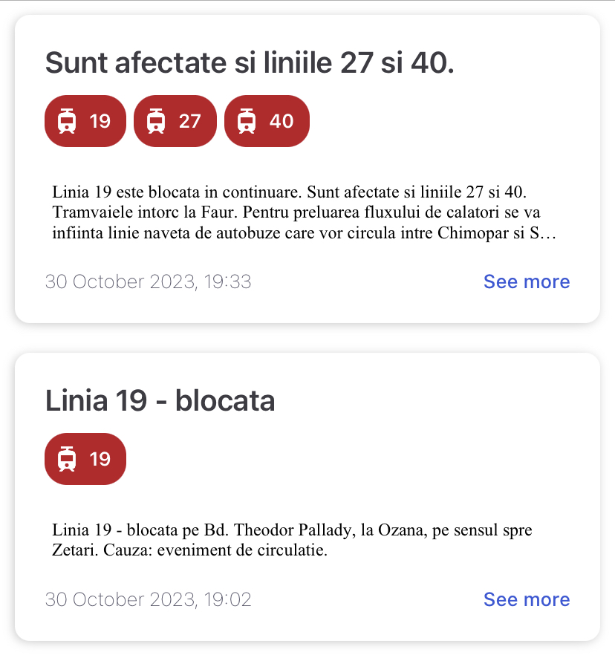
Task: Open 'See more' for the 19:33 alert
Action: point(527,281)
